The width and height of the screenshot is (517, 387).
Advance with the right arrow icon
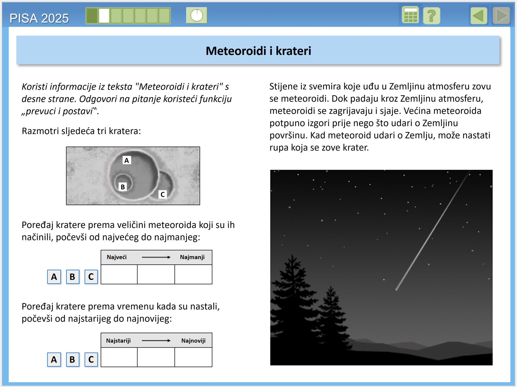pyautogui.click(x=501, y=16)
